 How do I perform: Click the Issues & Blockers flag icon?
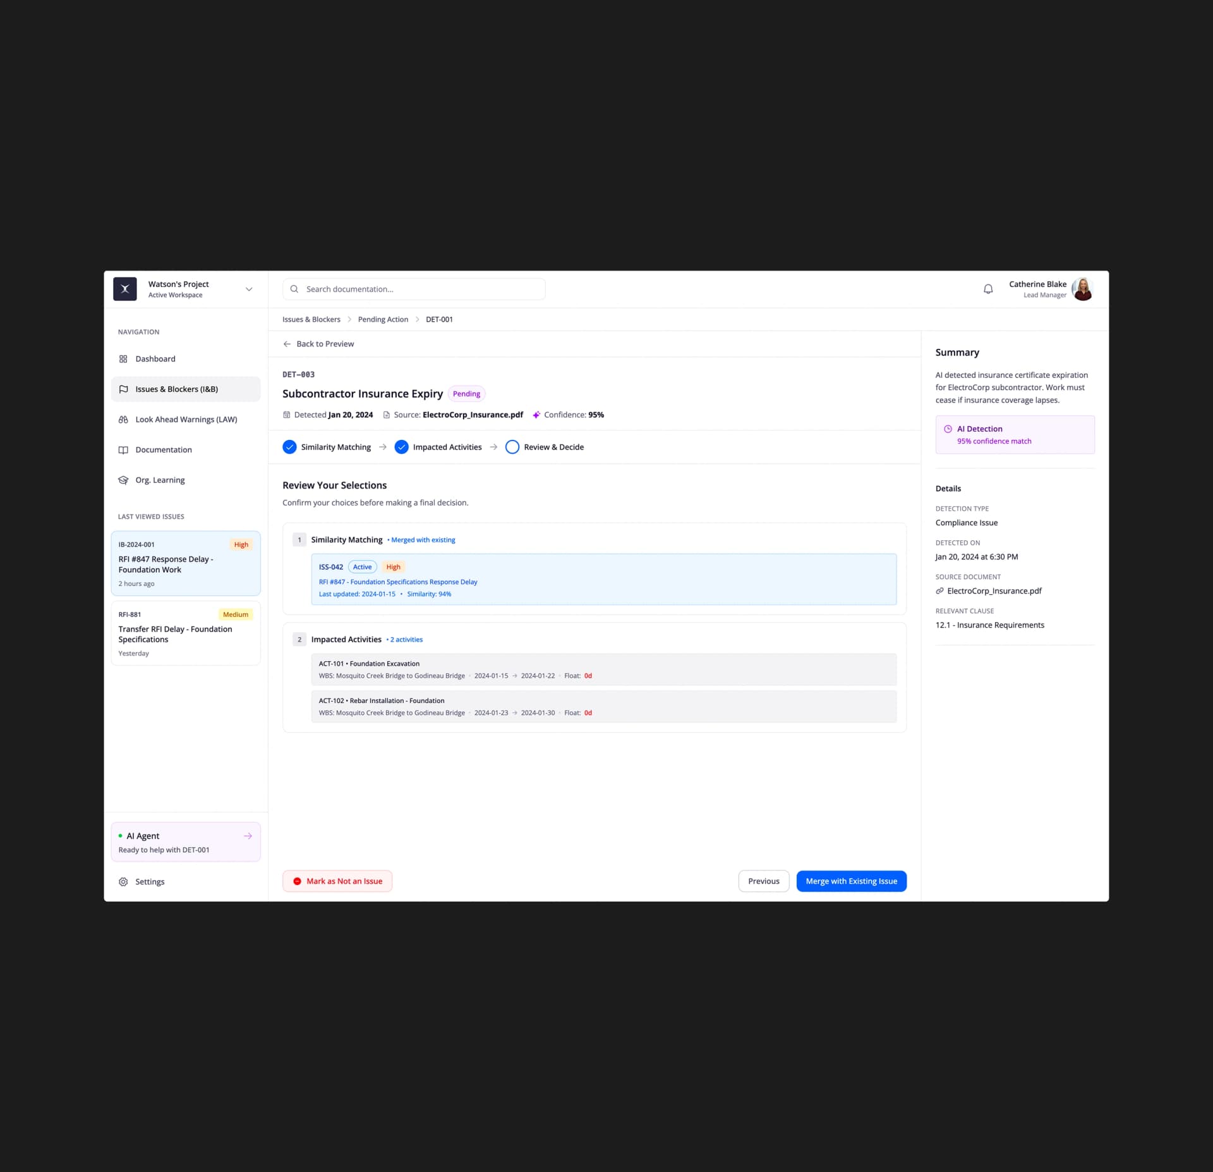coord(123,389)
